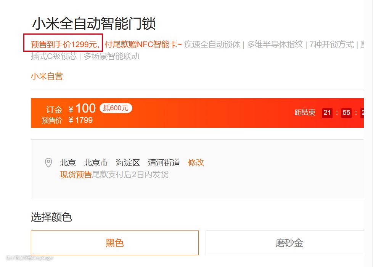This screenshot has width=373, height=267.
Task: Click the 7种开锁方式 feature text
Action: point(331,44)
